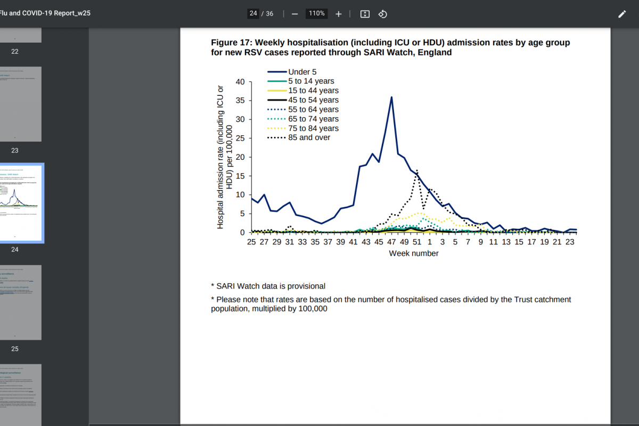Select the highlighted page 24 thumbnail
639x426 pixels.
(x=20, y=203)
